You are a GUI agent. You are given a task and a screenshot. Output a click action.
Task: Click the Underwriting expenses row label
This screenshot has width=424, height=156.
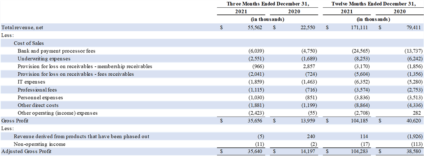[x=44, y=59]
